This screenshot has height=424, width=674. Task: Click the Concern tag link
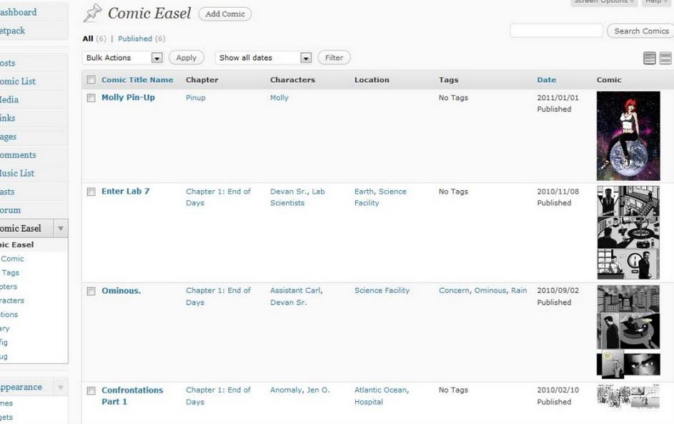coord(454,291)
